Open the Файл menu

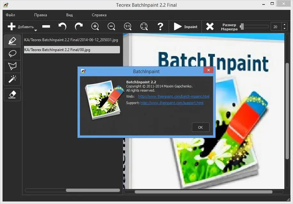coord(11,15)
